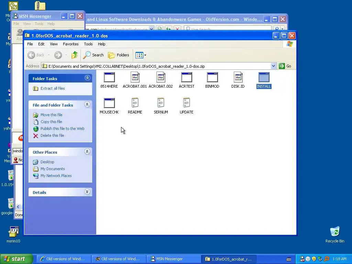Click the Back navigation button

(36, 55)
